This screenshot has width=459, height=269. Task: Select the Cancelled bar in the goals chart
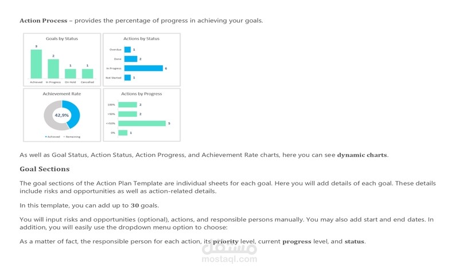[87, 74]
